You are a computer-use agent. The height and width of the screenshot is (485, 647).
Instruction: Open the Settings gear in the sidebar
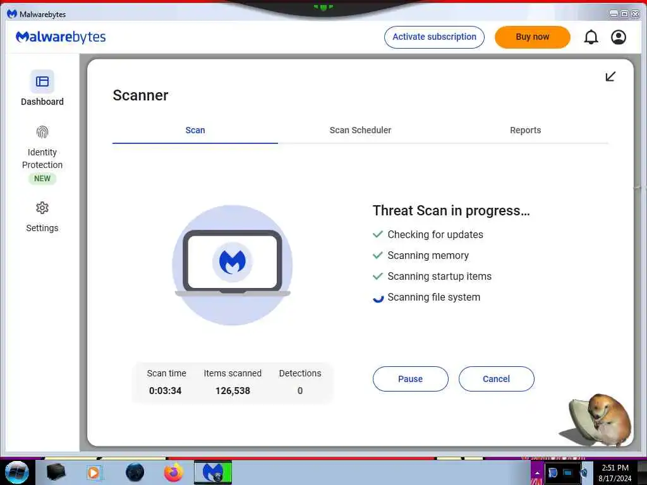coord(42,208)
